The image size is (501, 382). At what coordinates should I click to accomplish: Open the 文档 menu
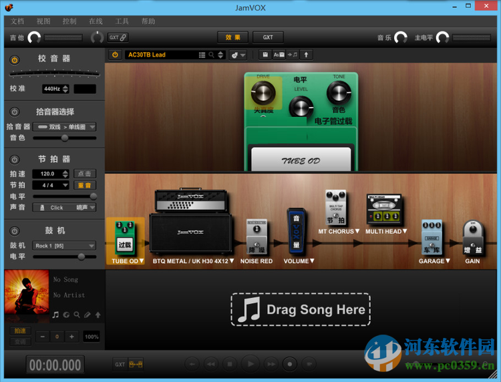[17, 21]
